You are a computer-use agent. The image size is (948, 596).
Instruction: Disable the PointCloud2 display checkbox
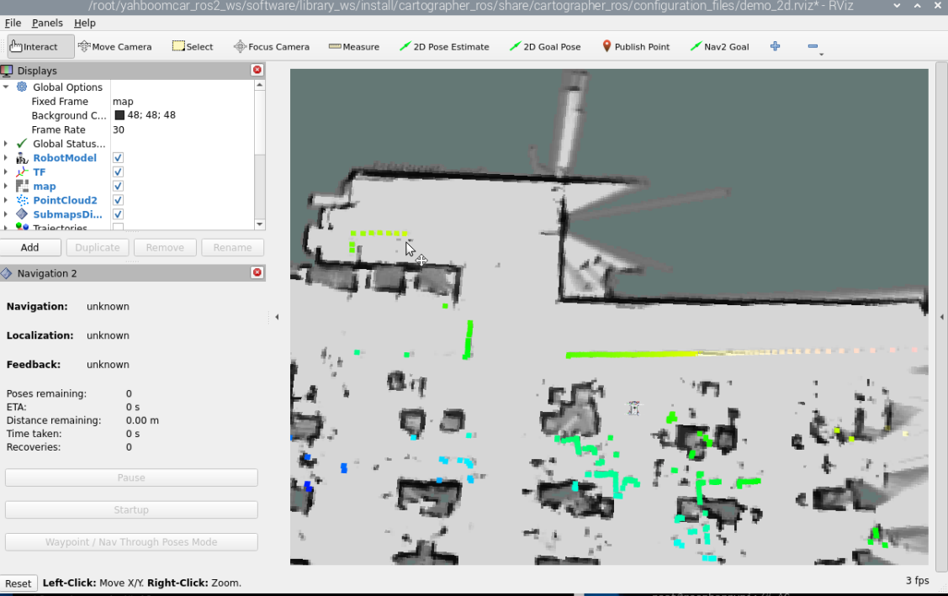119,201
